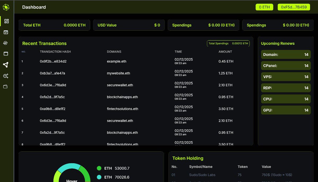Click the 3.50 ETH amount in row 5

tap(226, 109)
